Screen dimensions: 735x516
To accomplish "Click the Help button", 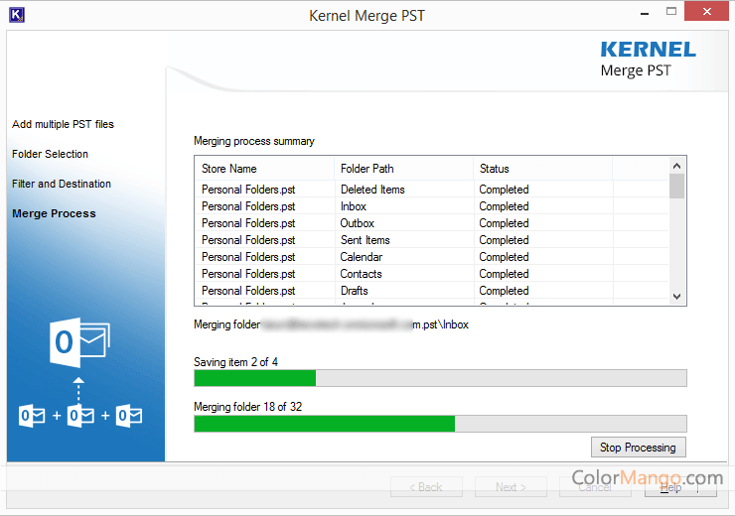I will point(679,487).
